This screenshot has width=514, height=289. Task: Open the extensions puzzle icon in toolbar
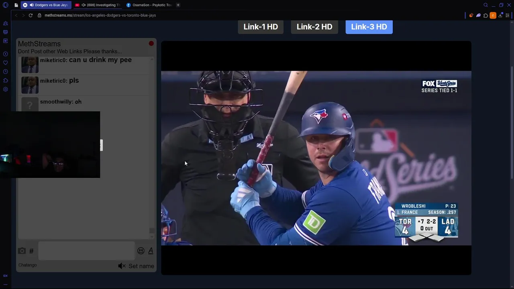pos(485,15)
